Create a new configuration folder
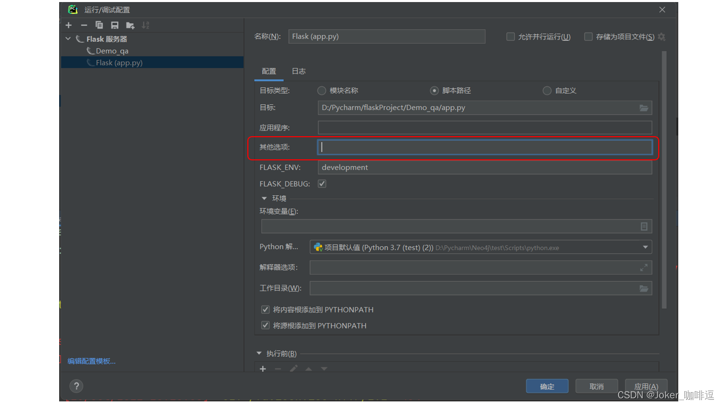Image resolution: width=722 pixels, height=405 pixels. [130, 25]
